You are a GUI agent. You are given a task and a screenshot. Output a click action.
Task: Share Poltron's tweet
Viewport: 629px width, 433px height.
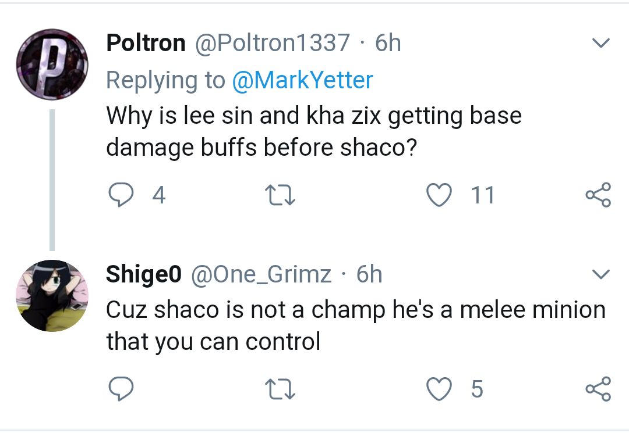coord(598,195)
